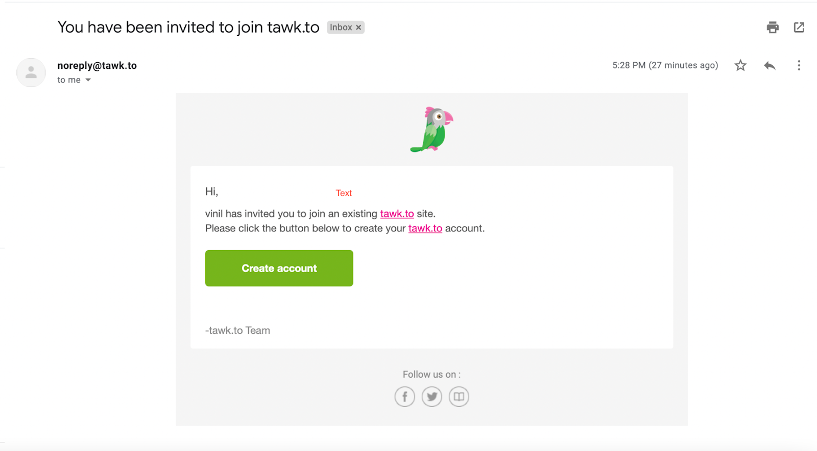Reply to the tawk.to invitation email
Viewport: 817px width, 451px height.
click(770, 65)
